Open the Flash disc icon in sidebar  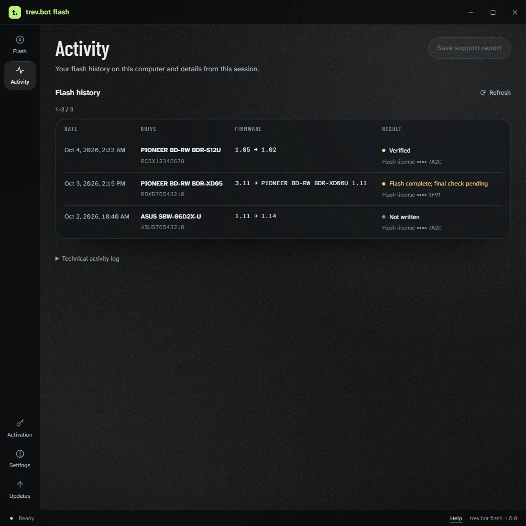tap(20, 40)
